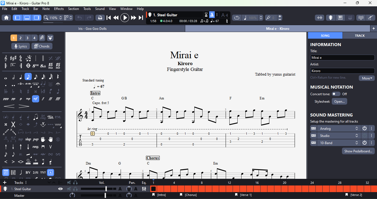
Task: Insert a TXT text annotation
Action: click(x=43, y=173)
